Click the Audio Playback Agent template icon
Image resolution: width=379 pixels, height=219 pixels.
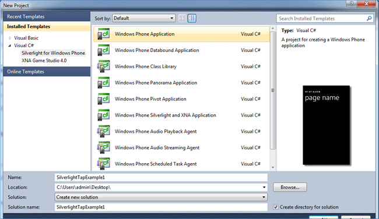[103, 132]
